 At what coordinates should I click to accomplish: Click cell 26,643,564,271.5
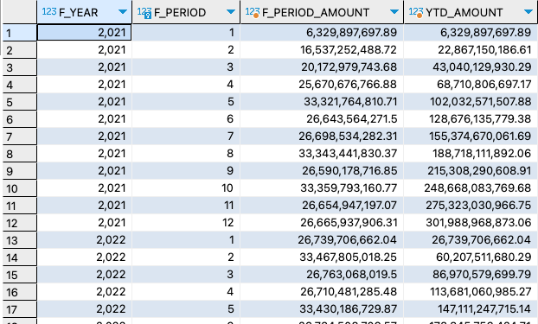pyautogui.click(x=322, y=119)
